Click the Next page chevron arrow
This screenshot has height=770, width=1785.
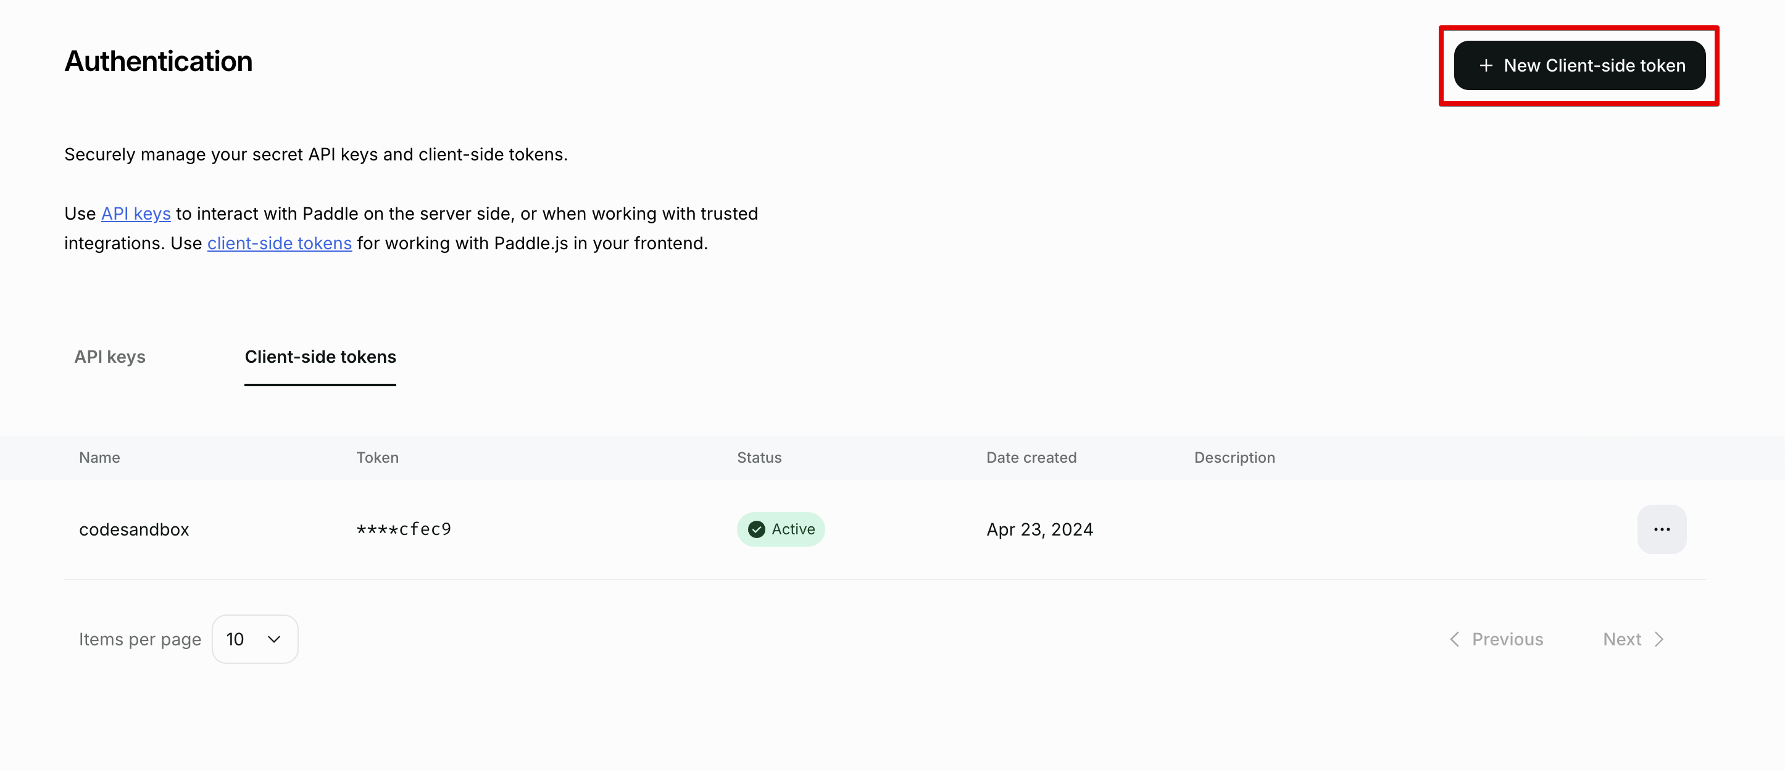pyautogui.click(x=1659, y=639)
